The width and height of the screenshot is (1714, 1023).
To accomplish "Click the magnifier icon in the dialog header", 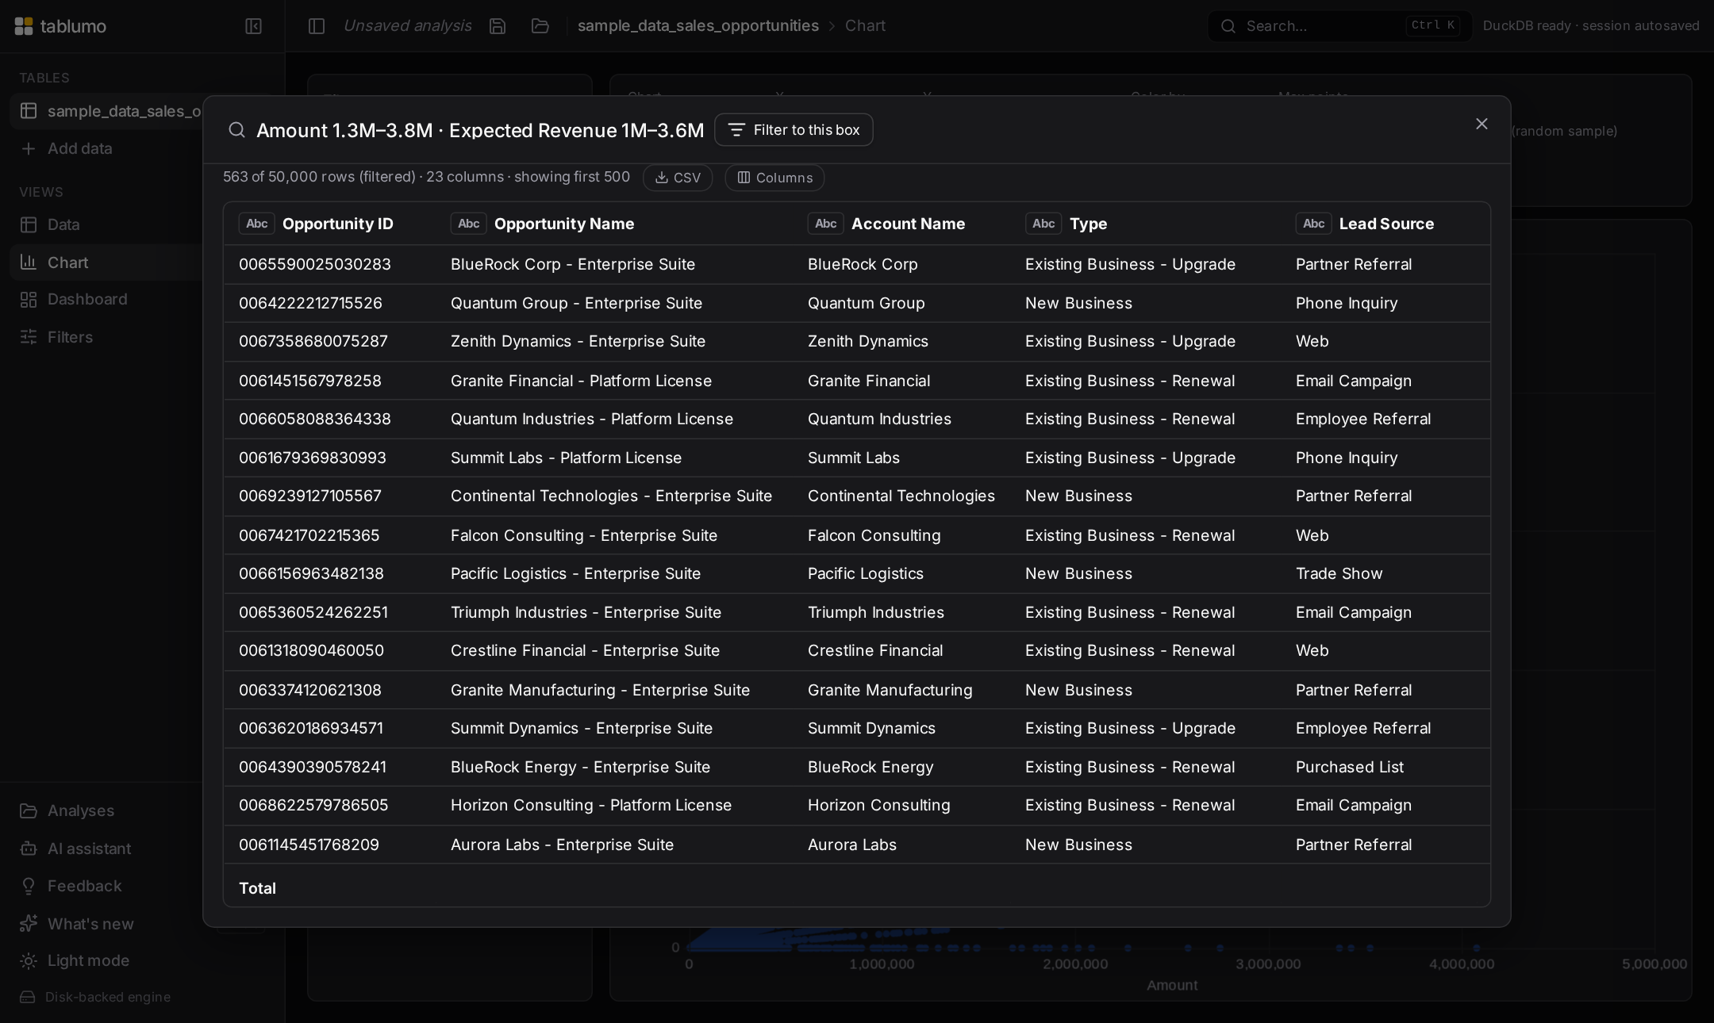I will click(x=236, y=130).
